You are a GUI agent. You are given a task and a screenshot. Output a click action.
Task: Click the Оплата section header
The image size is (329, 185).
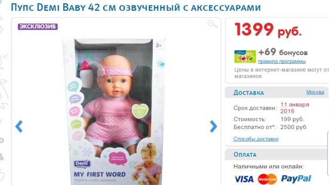pos(245,155)
